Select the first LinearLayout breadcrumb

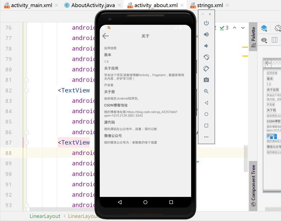coord(45,216)
